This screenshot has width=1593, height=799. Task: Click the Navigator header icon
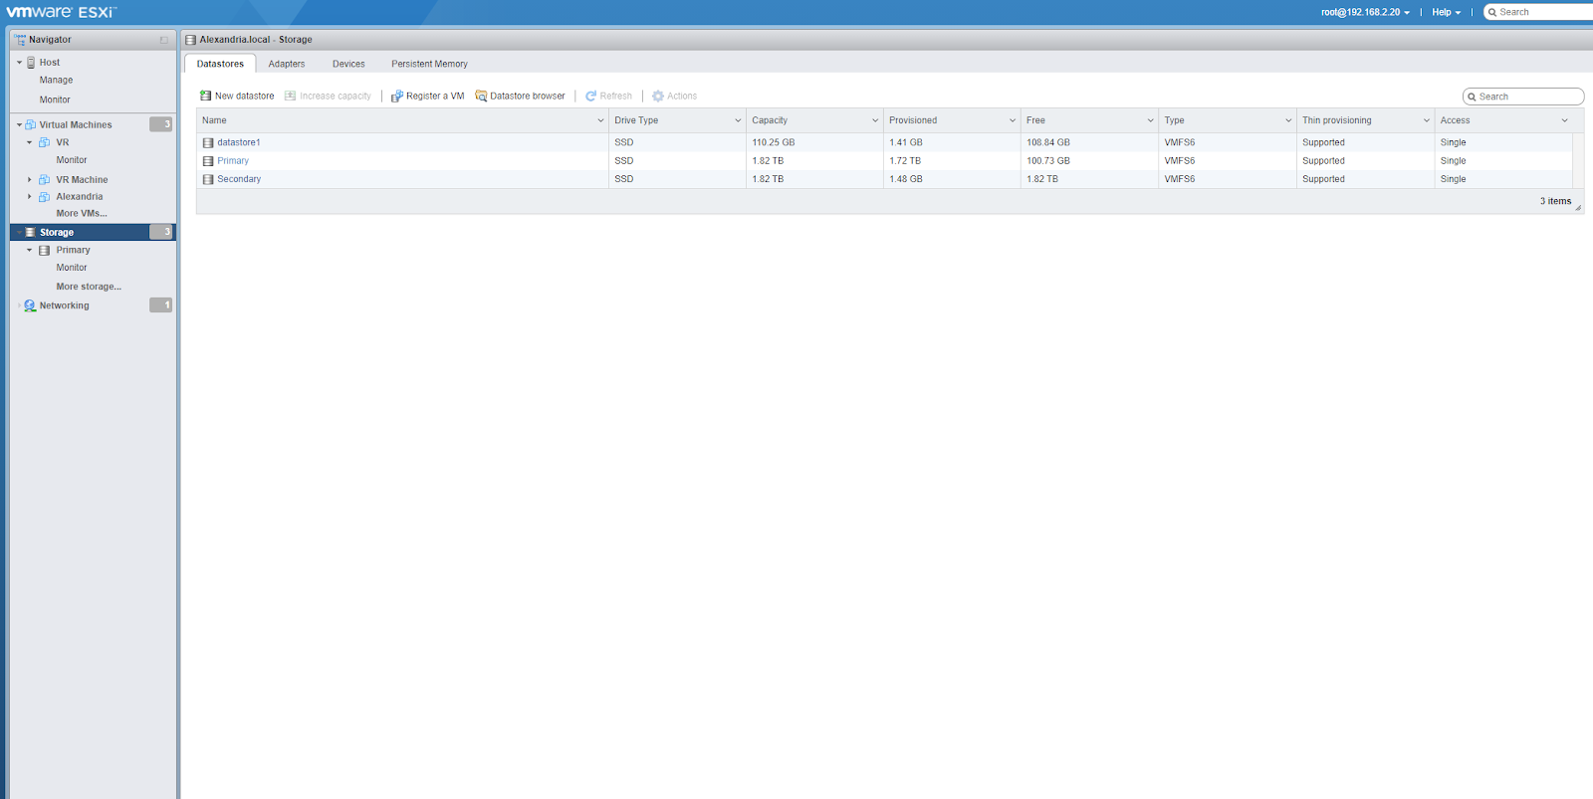point(20,40)
